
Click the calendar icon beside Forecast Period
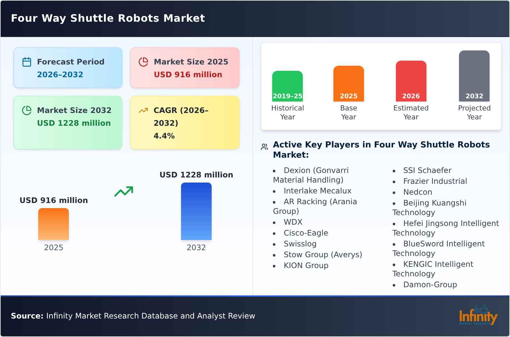pos(27,62)
